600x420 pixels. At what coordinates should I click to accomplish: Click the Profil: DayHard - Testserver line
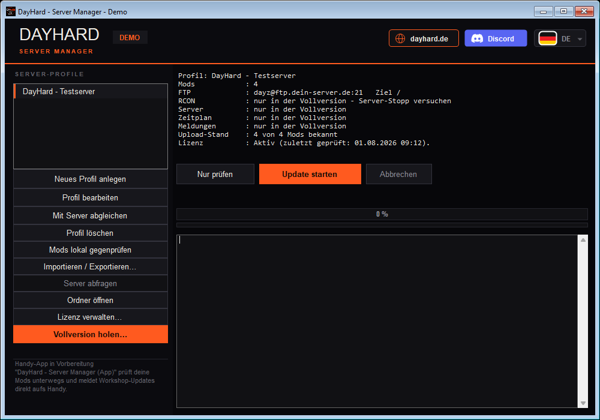(x=237, y=76)
